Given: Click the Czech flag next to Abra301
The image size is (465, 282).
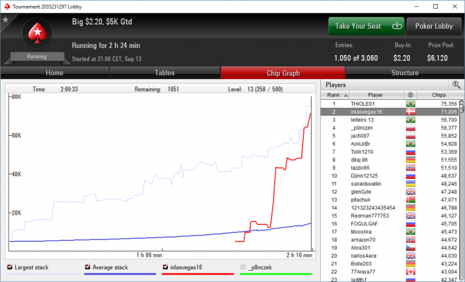Looking at the screenshot, I should coord(411,247).
